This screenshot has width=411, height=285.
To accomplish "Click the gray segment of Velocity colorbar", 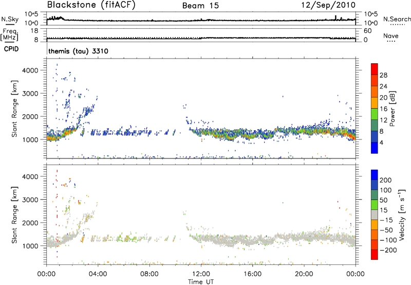I will click(x=375, y=215).
